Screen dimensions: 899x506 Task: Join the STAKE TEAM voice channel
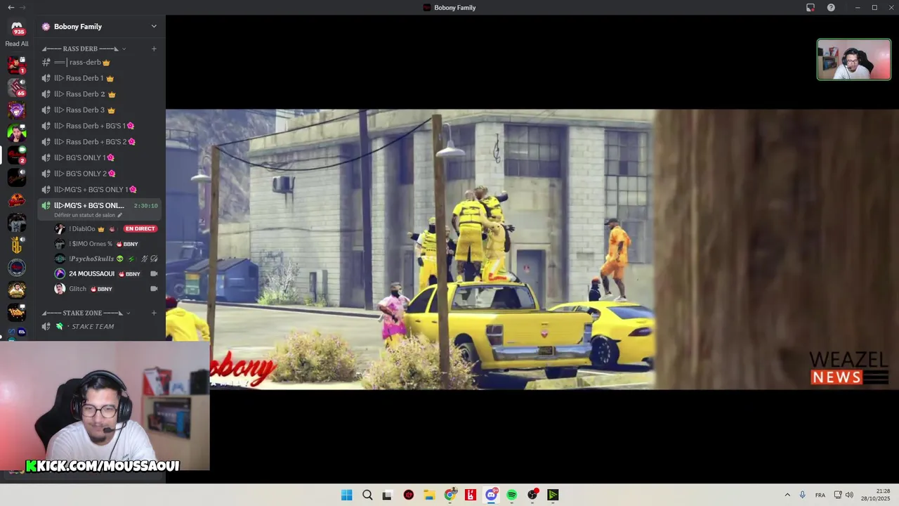click(x=99, y=327)
